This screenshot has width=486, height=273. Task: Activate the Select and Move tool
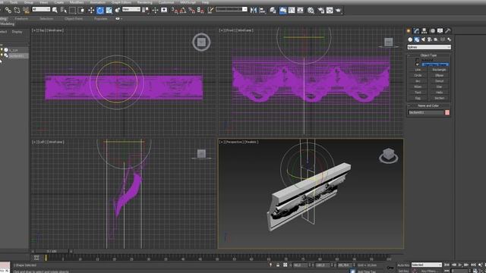(91, 10)
